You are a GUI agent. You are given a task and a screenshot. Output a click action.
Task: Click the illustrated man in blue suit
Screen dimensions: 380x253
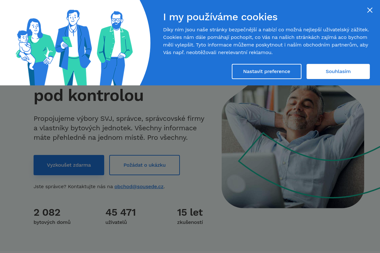[73, 47]
